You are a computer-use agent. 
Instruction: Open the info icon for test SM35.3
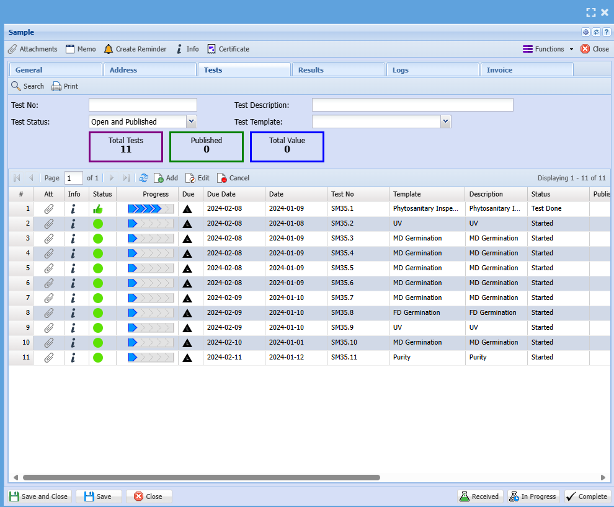(73, 239)
